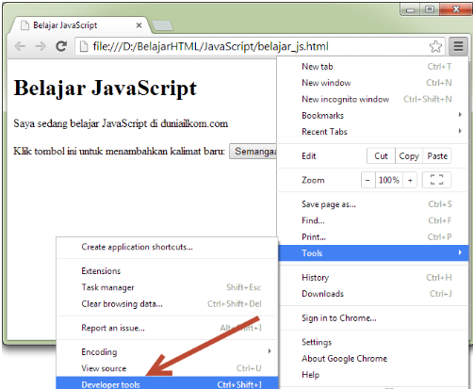
Task: Open Task manager item
Action: coord(167,287)
